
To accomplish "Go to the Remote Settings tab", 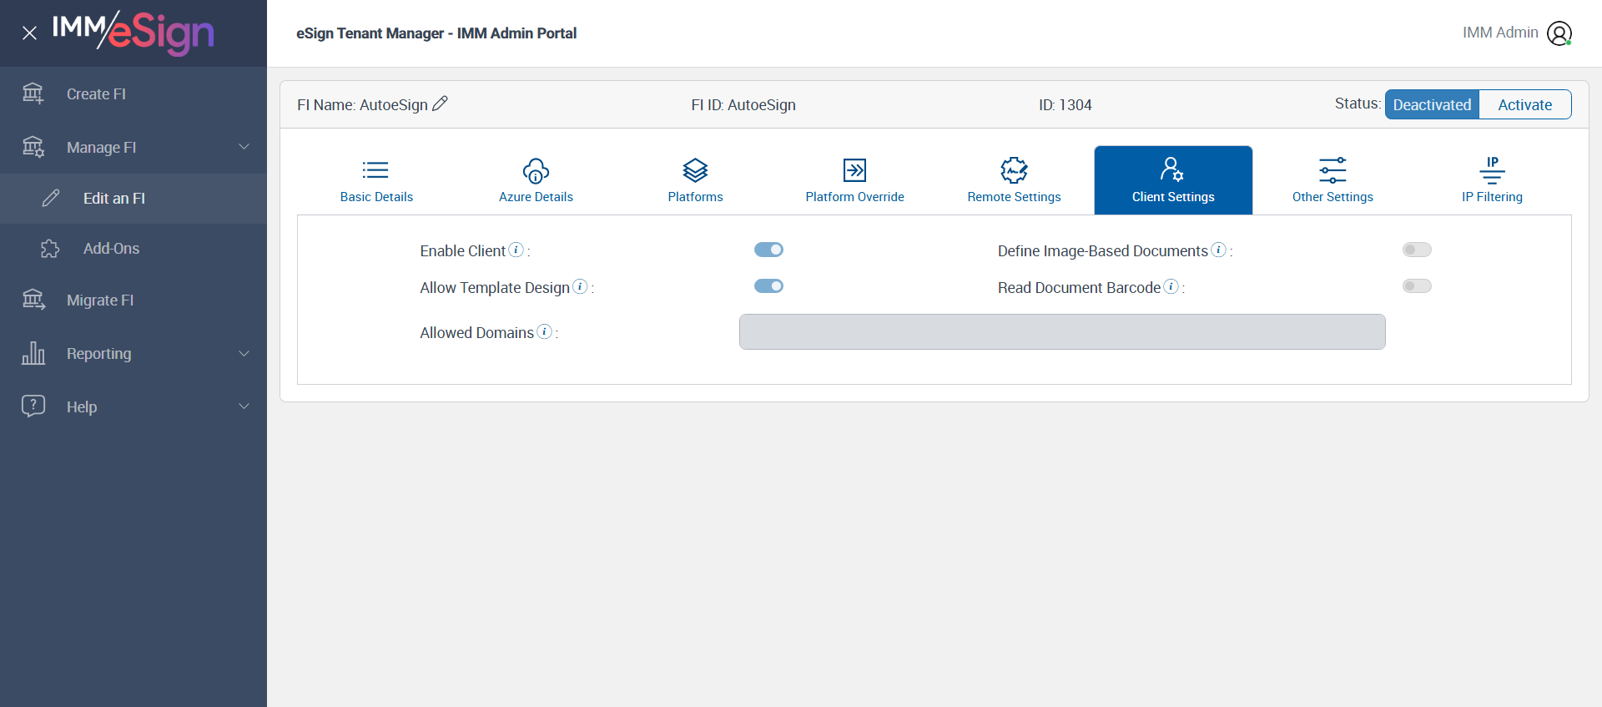I will [1014, 180].
